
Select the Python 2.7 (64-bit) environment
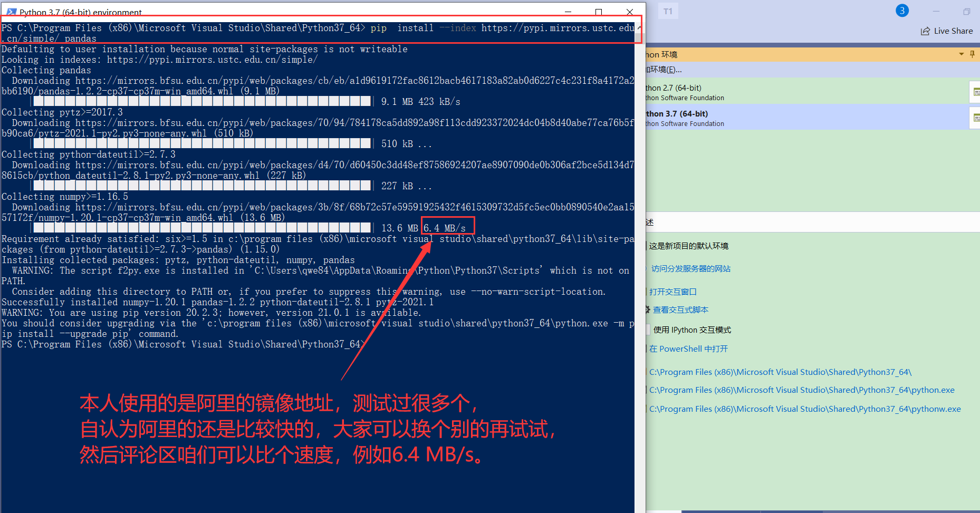tap(807, 92)
